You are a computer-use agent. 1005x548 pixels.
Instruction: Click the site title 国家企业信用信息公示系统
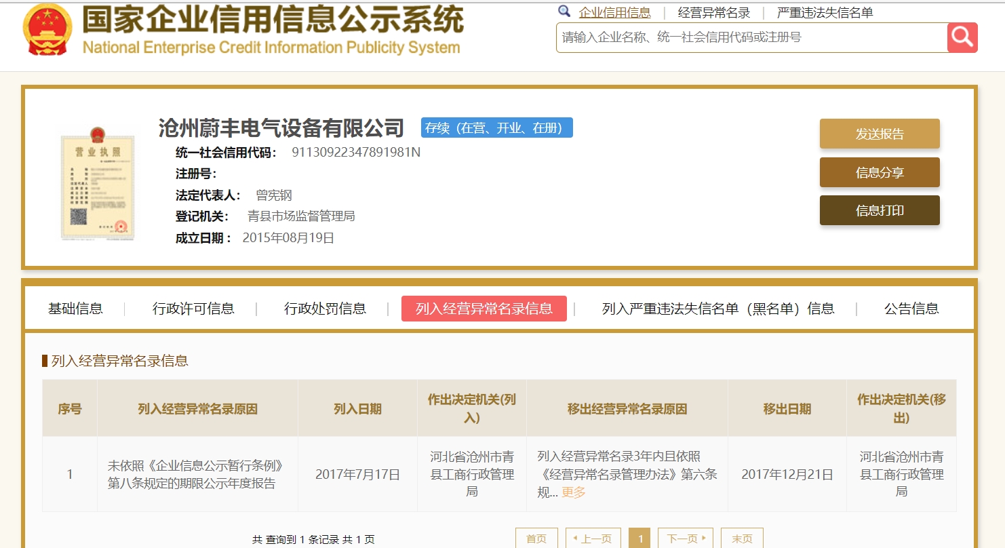pos(273,20)
